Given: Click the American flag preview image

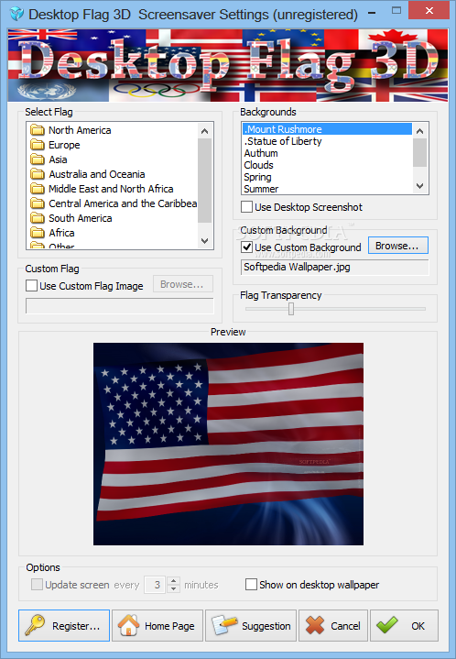Looking at the screenshot, I should click(x=228, y=444).
